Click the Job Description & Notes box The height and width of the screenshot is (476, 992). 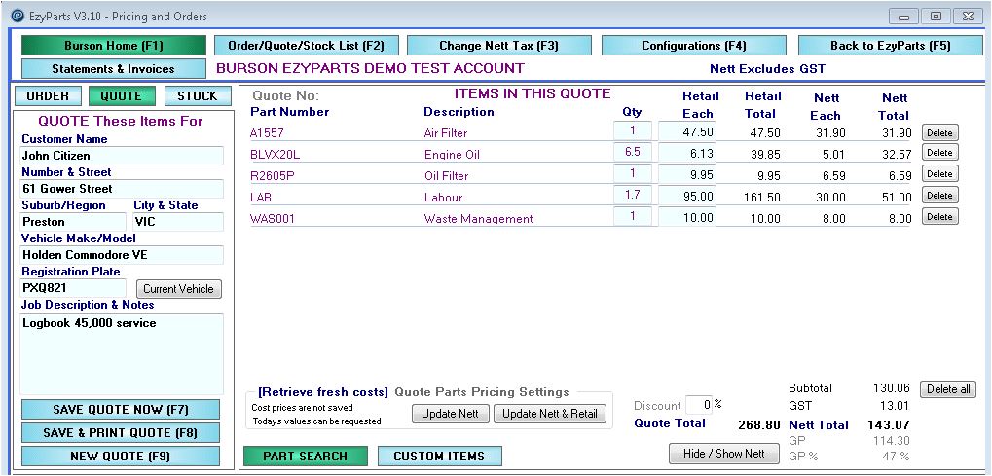[122, 354]
